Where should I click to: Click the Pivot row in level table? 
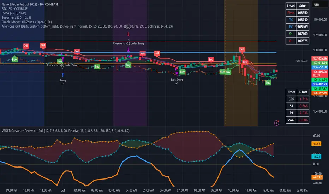pyautogui.click(x=297, y=16)
